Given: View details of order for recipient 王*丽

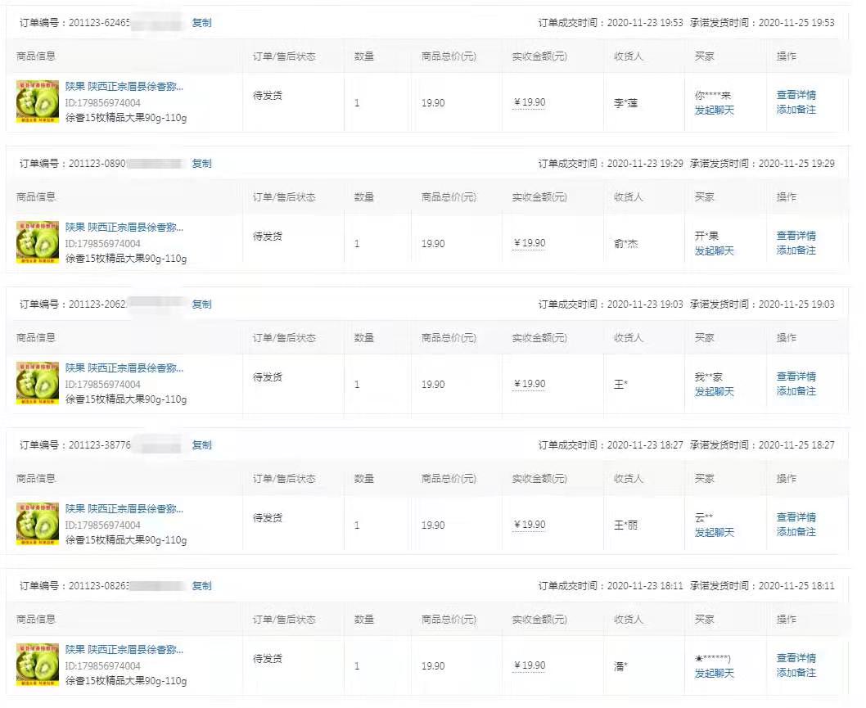Looking at the screenshot, I should [796, 517].
